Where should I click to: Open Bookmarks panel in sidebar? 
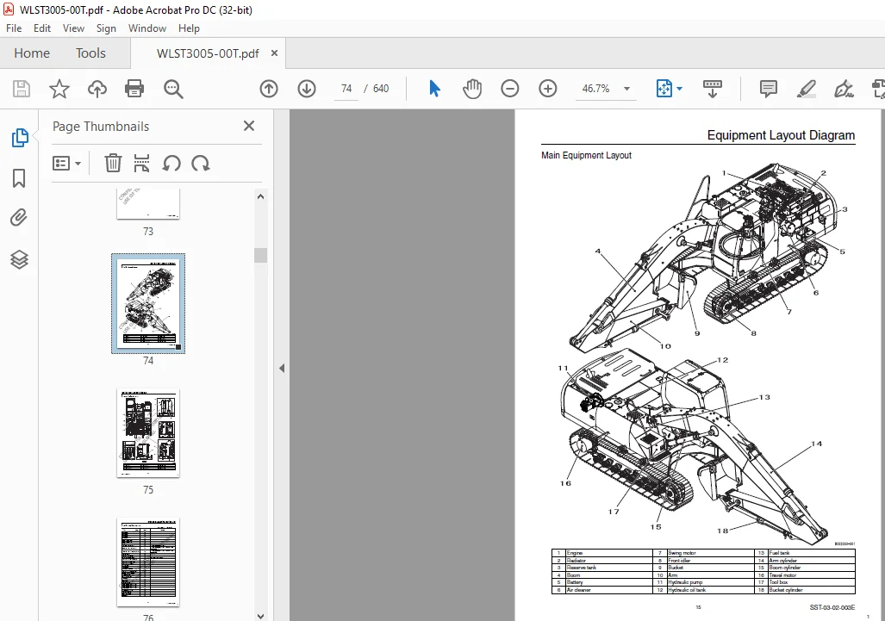19,178
